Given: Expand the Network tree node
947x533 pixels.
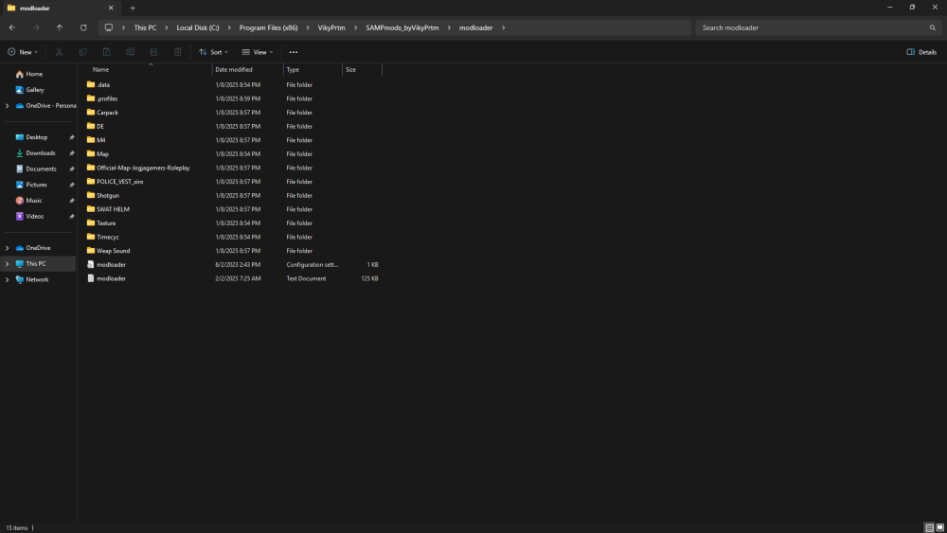Looking at the screenshot, I should 8,279.
